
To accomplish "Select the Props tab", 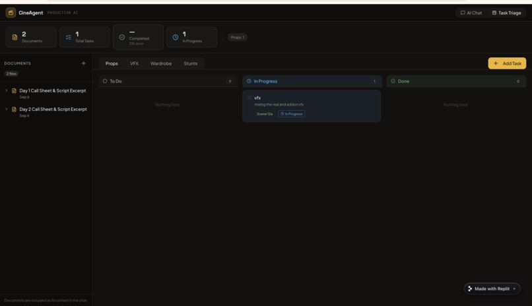I will (x=112, y=63).
